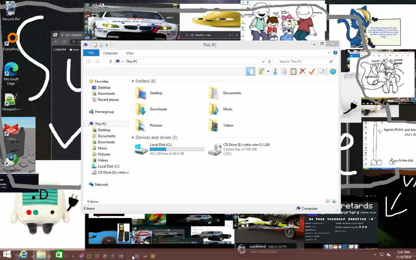The image size is (416, 260).
Task: Collapse the Devices and drives (2) group
Action: 133,138
